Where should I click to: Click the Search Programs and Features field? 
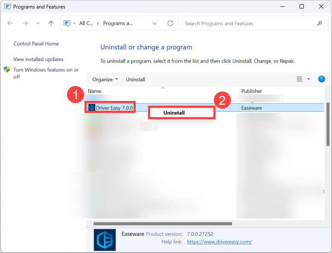click(x=248, y=23)
